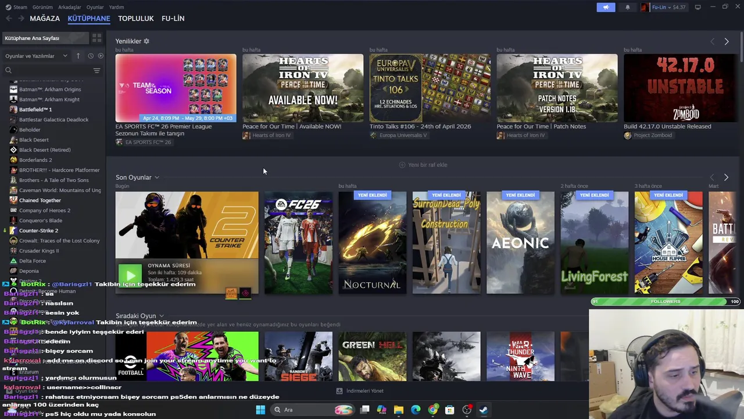
Task: Open the Yardım menu
Action: pos(116,7)
